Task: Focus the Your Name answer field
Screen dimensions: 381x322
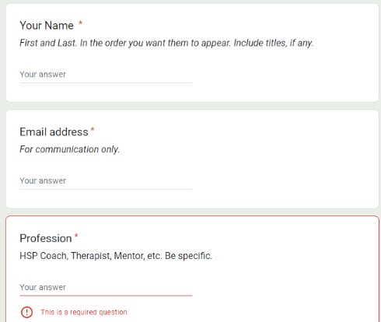Action: coord(106,75)
